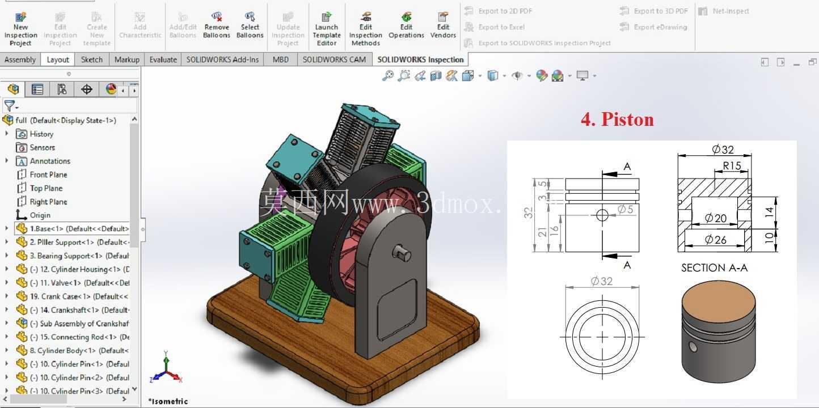The height and width of the screenshot is (408, 819).
Task: Click Apply Scene icon
Action: coord(558,75)
